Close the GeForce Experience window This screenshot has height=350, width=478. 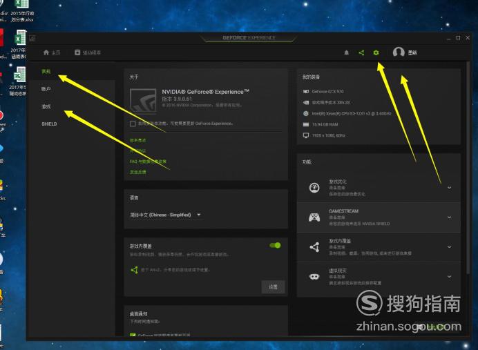468,38
